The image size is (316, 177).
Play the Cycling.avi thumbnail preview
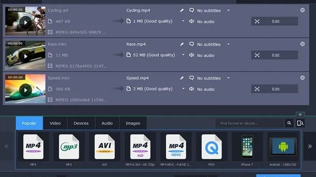(x=26, y=22)
